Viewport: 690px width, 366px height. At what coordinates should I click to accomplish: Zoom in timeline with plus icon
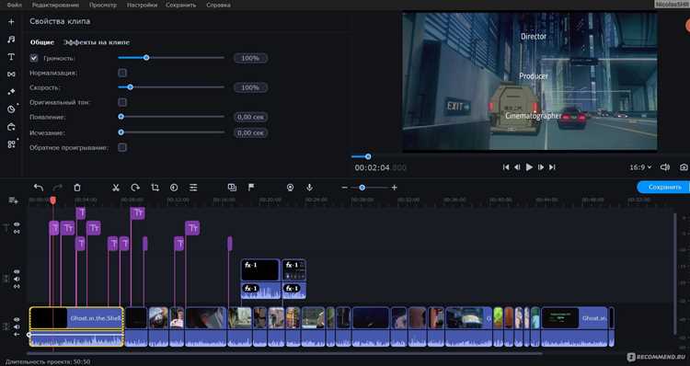(395, 188)
